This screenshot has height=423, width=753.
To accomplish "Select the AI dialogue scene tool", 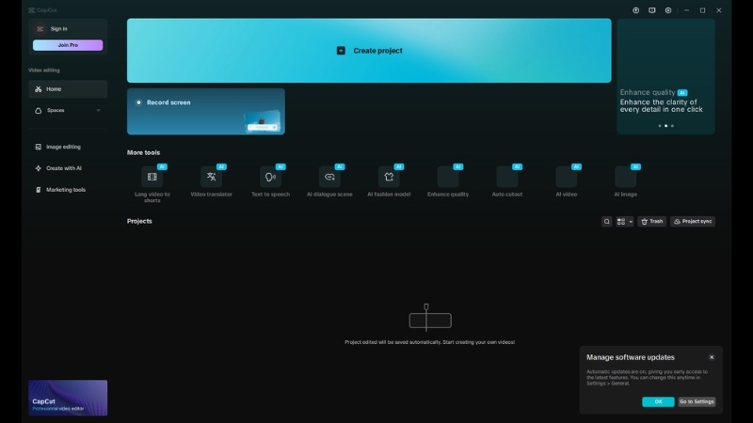I will point(329,177).
